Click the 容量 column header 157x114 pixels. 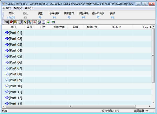(76, 27)
